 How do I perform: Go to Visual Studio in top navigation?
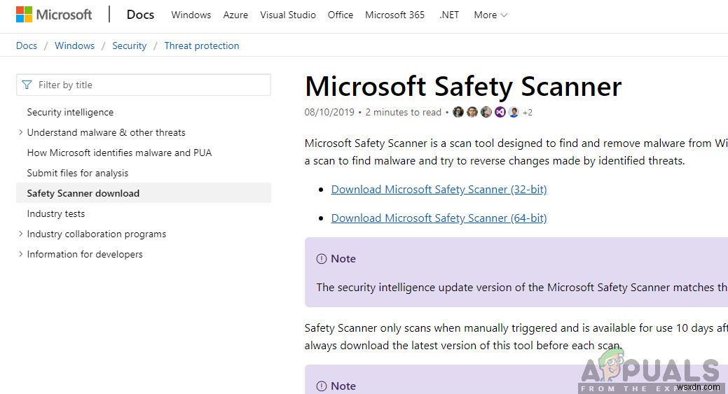(x=288, y=15)
